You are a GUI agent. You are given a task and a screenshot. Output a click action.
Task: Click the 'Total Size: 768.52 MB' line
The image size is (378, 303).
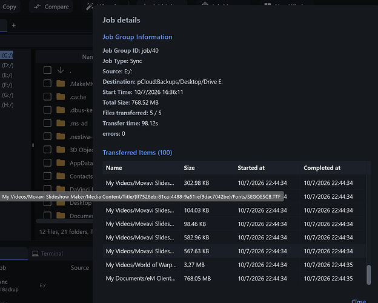[130, 102]
